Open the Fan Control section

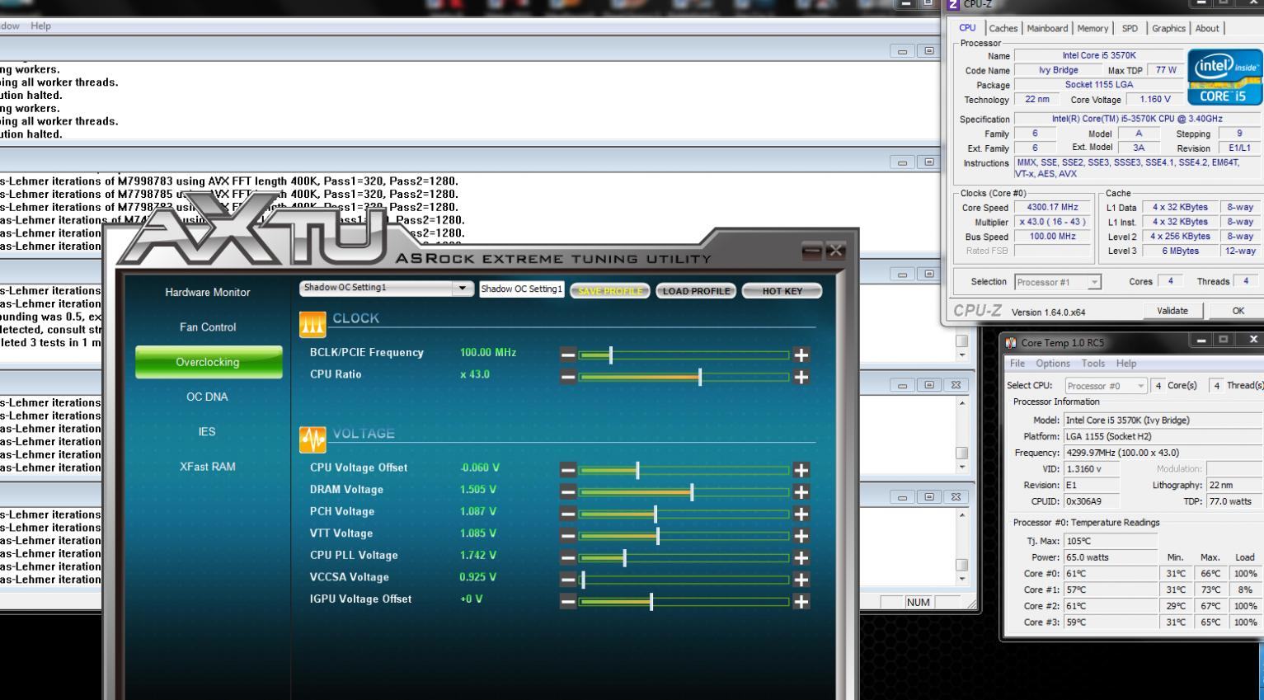point(208,327)
